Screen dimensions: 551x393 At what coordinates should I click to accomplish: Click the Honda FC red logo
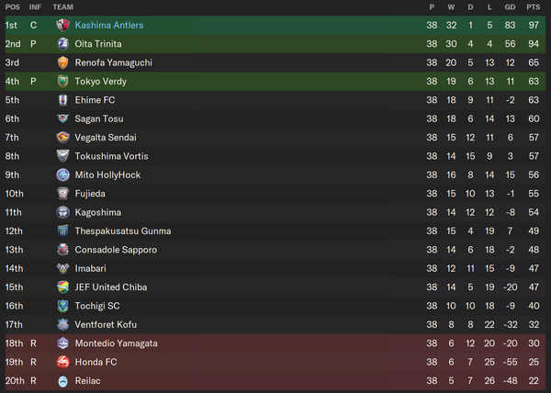coord(62,362)
